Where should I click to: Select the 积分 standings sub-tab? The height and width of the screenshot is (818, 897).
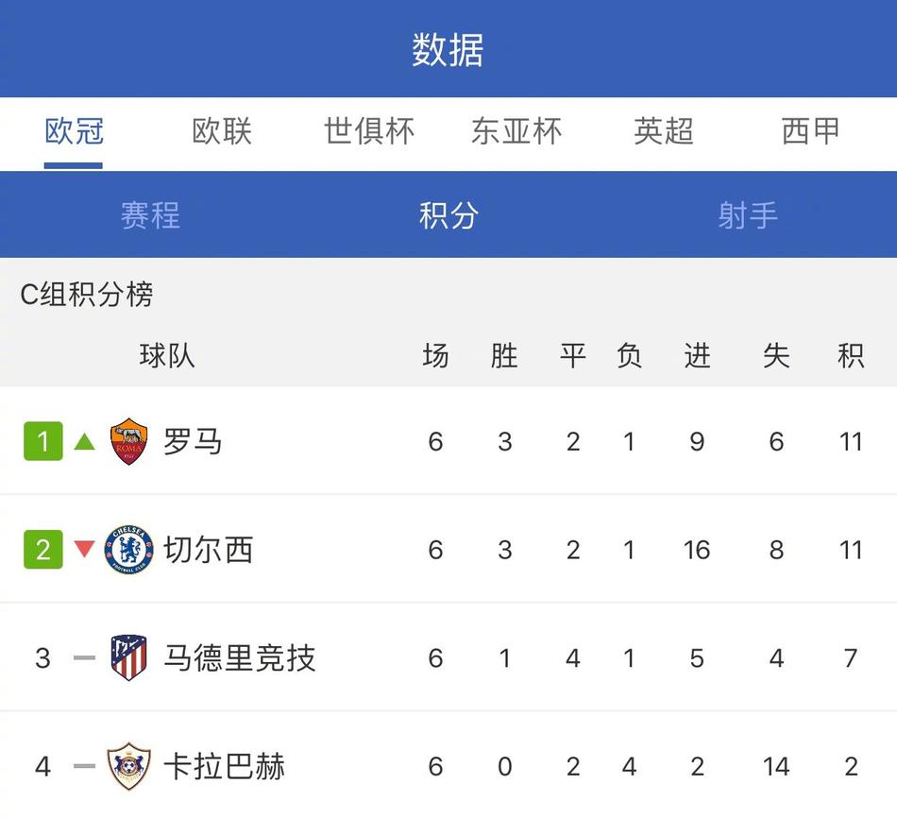click(448, 215)
